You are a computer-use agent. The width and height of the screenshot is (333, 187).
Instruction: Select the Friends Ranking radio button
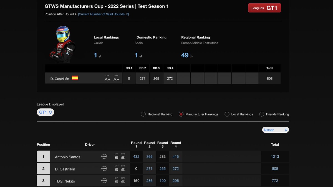[x=262, y=114]
